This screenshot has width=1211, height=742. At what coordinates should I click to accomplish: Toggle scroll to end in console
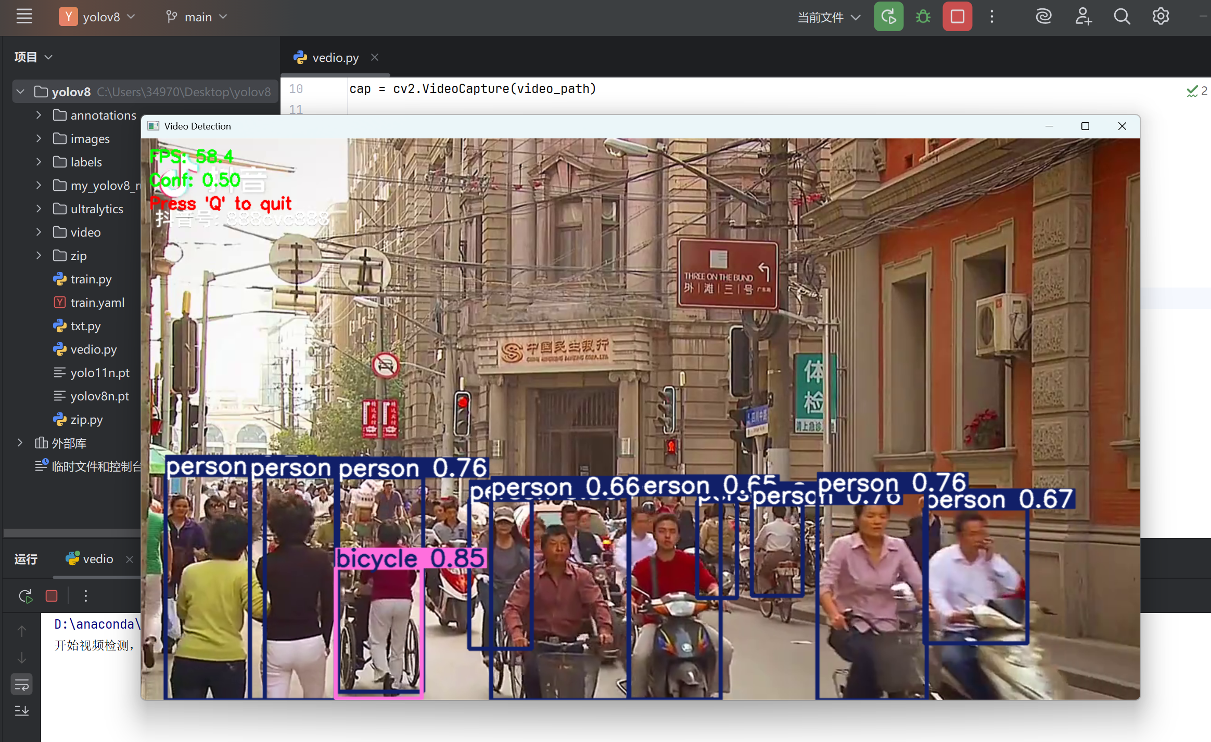point(21,711)
